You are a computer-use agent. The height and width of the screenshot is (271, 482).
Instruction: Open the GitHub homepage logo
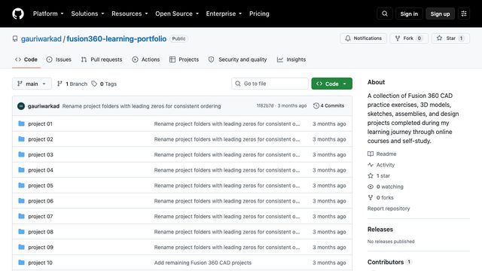18,14
